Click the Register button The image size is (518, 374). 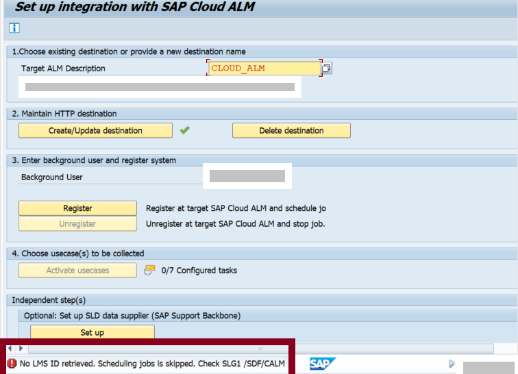pyautogui.click(x=77, y=208)
